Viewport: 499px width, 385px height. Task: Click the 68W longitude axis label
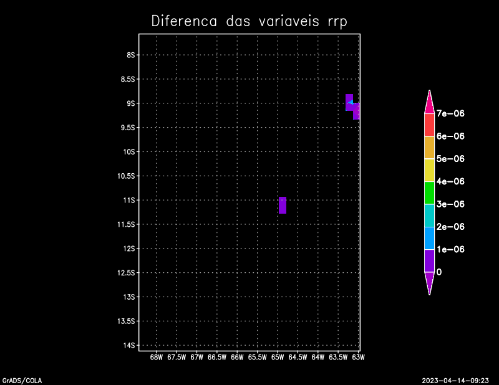click(x=157, y=358)
